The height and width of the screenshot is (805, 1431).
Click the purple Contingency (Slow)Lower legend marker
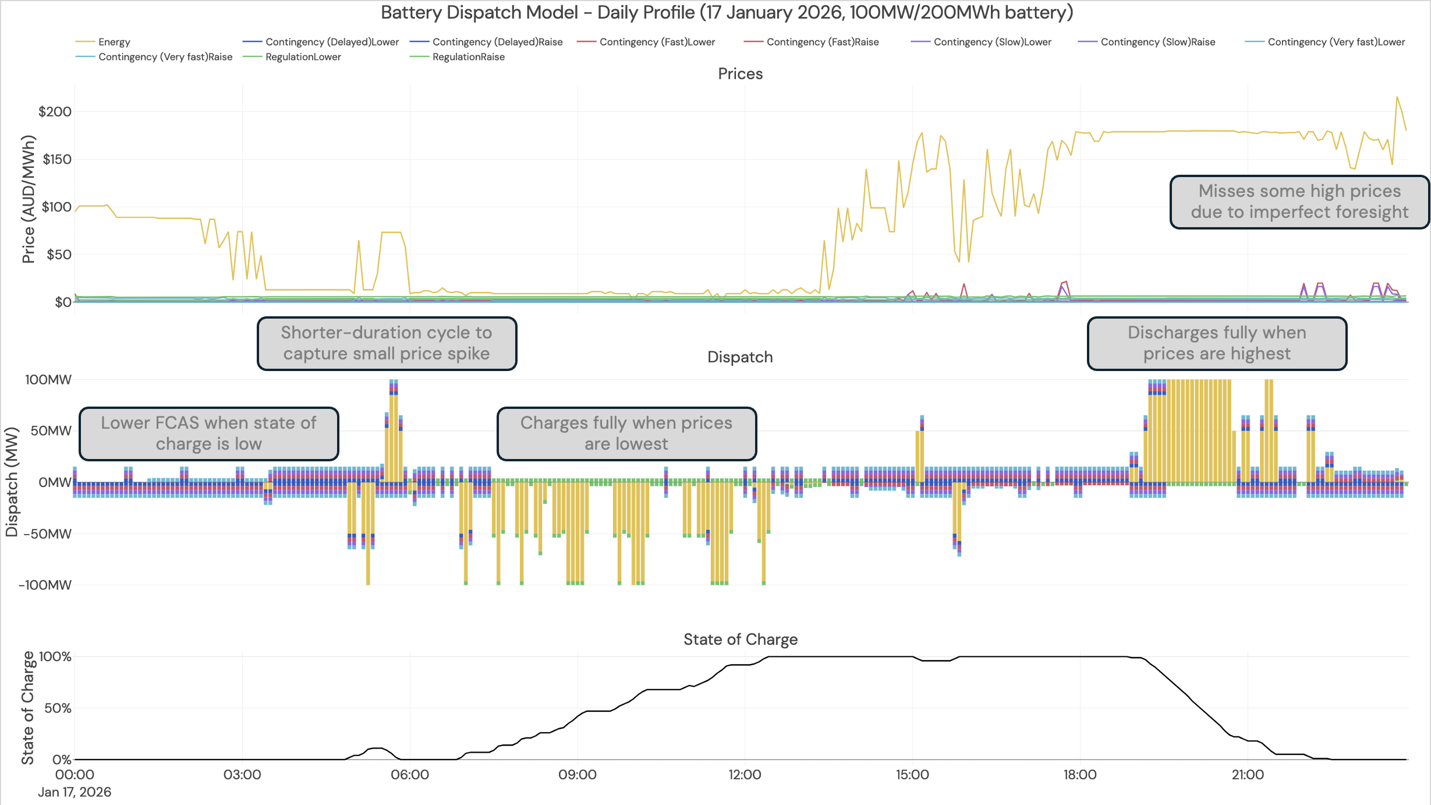920,41
